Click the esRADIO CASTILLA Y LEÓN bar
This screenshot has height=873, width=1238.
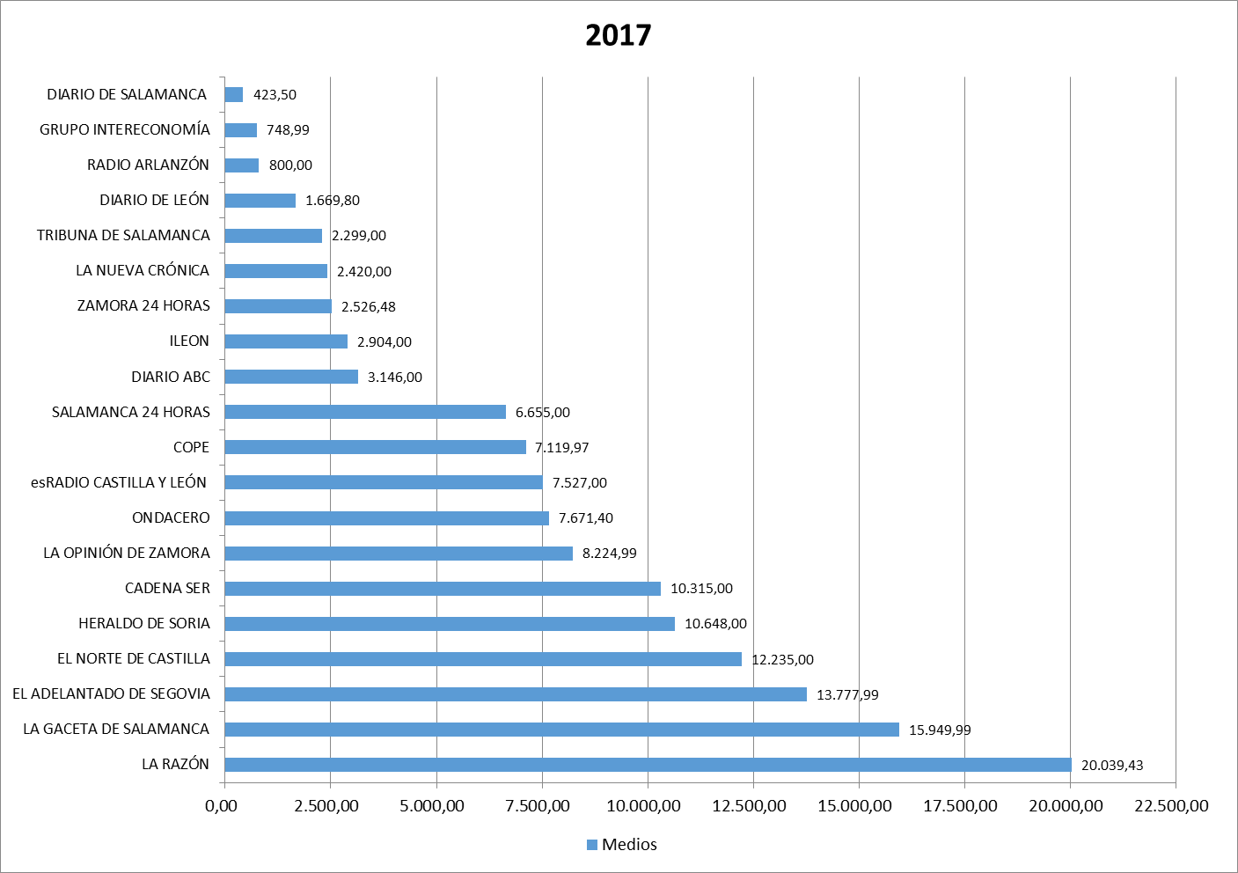384,482
